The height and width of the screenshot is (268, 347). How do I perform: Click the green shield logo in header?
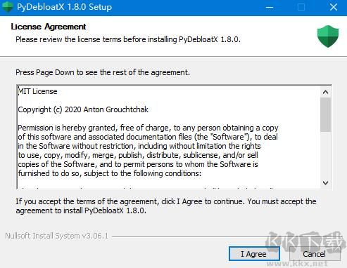[327, 36]
